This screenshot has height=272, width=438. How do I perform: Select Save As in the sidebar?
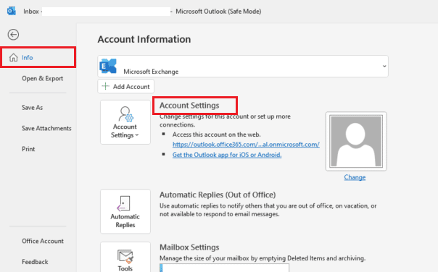[33, 108]
